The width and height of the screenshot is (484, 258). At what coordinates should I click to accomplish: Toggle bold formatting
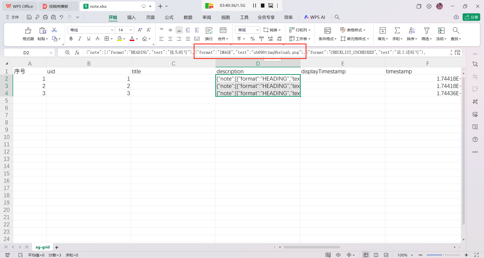[71, 39]
